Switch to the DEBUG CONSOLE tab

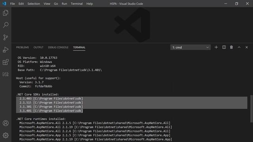coord(58,47)
